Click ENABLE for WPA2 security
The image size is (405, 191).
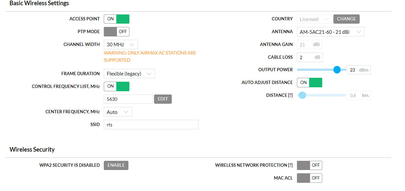point(116,165)
